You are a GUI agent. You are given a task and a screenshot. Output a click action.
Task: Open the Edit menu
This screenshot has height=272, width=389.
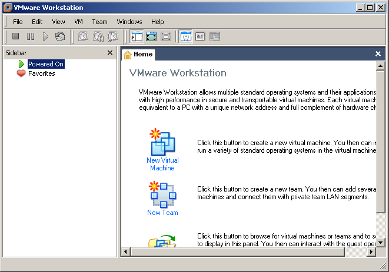pyautogui.click(x=37, y=22)
